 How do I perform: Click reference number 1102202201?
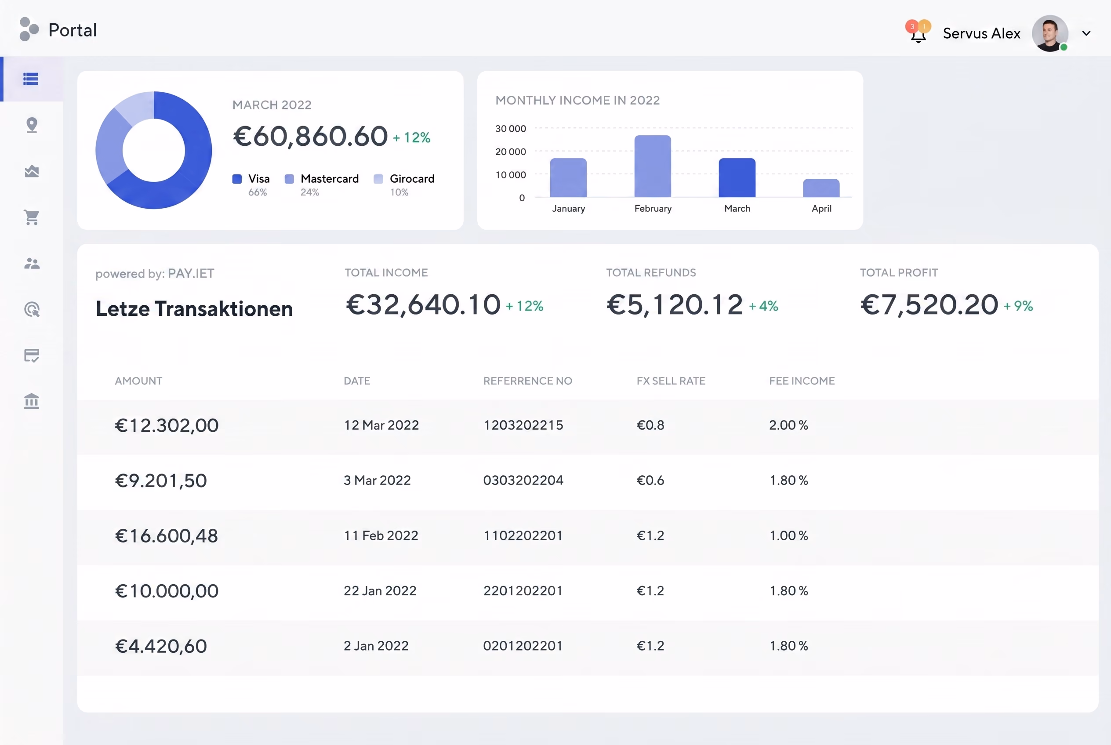523,535
